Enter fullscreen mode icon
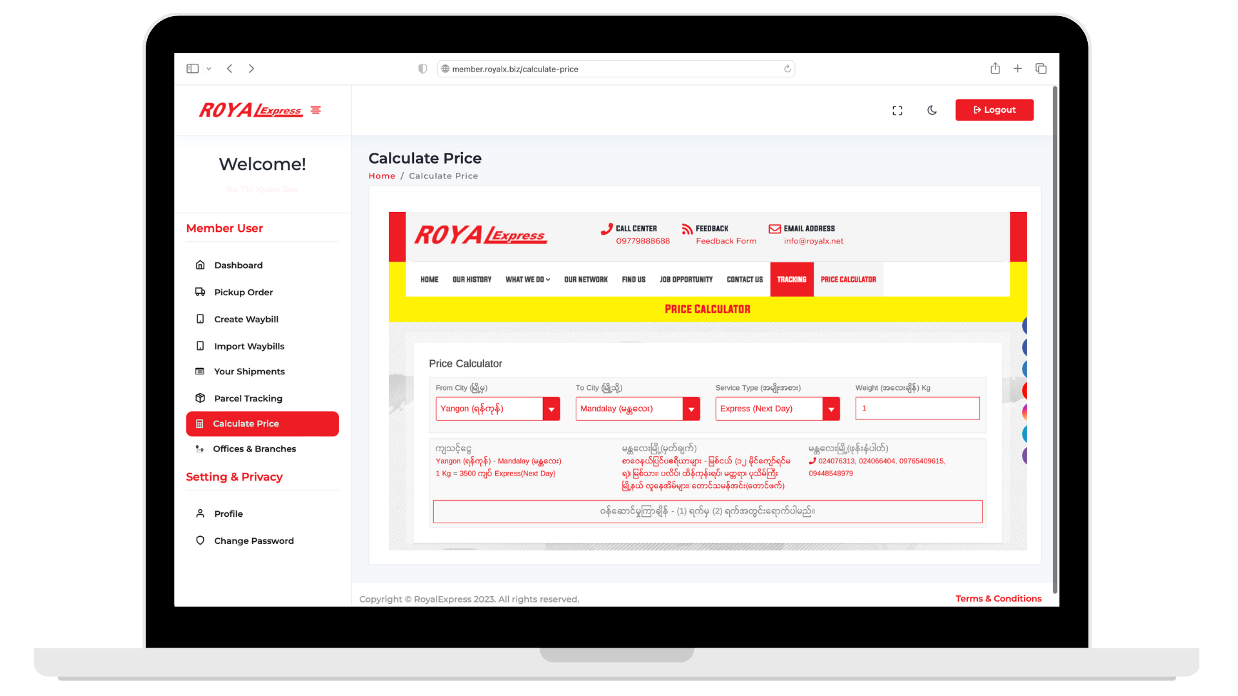Image resolution: width=1238 pixels, height=696 pixels. pyautogui.click(x=897, y=111)
